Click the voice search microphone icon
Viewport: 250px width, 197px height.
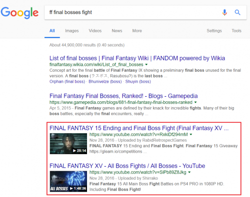(224, 12)
